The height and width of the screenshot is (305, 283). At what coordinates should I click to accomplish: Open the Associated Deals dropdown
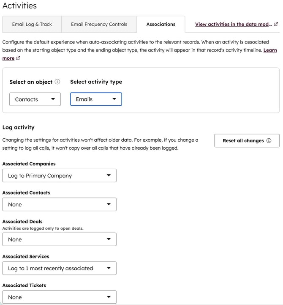[59, 239]
